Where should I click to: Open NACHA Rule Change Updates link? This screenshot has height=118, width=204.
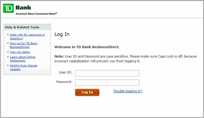(24, 67)
